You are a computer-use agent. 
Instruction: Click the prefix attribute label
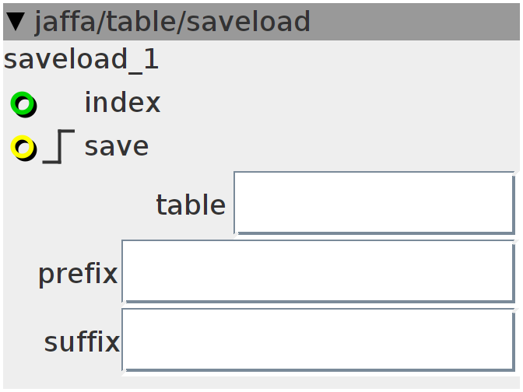(78, 274)
